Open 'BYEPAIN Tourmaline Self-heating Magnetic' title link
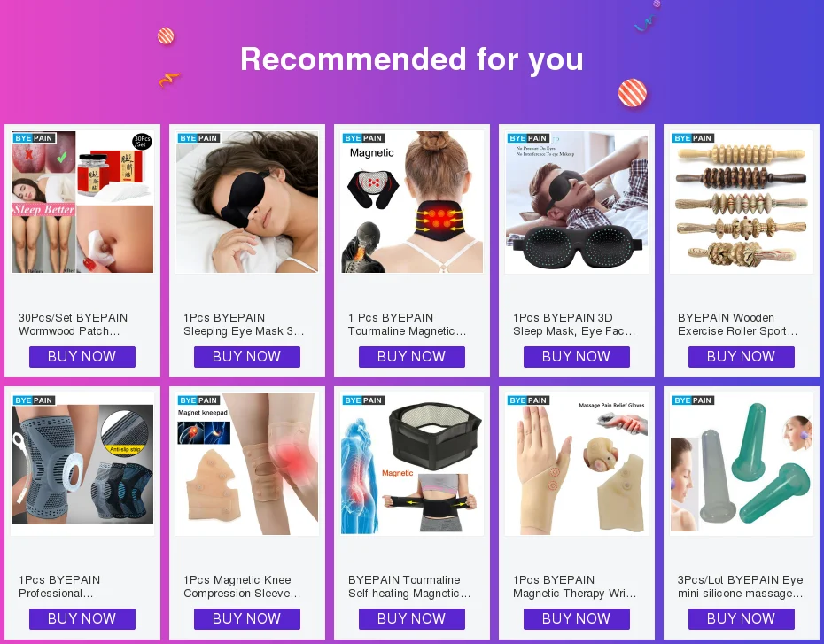Image resolution: width=824 pixels, height=644 pixels. pos(409,586)
